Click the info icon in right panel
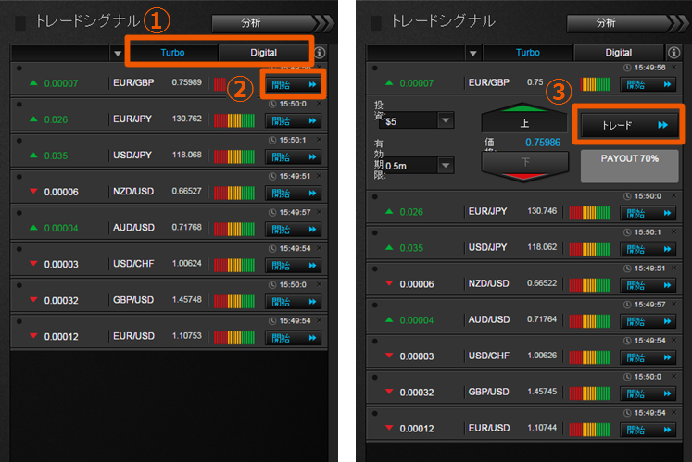This screenshot has height=462, width=692. click(x=673, y=53)
